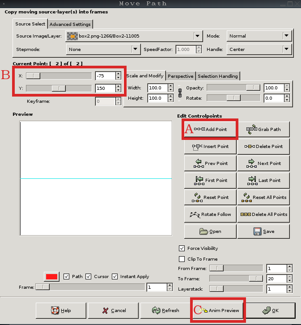Open Help for Move Path

tap(61, 311)
